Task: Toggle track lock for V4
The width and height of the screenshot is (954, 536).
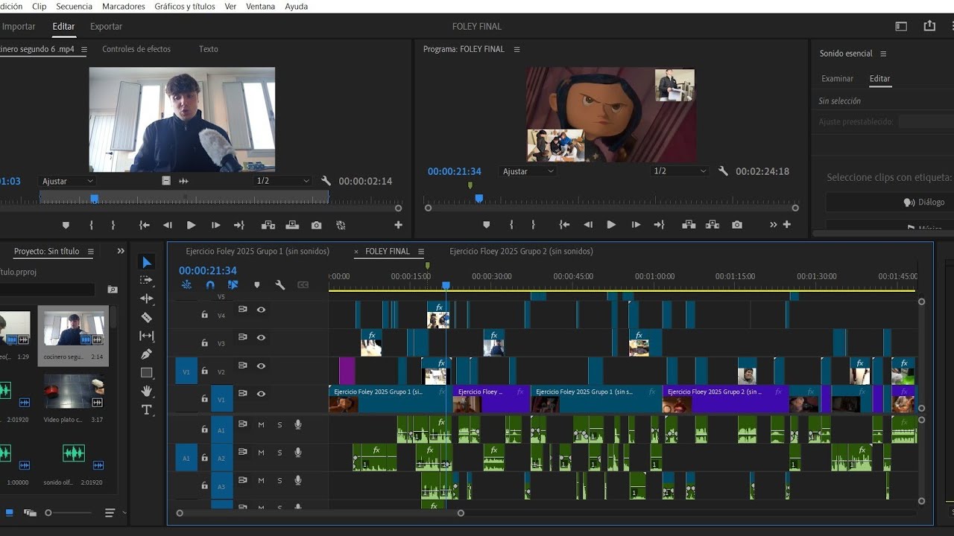Action: click(204, 314)
